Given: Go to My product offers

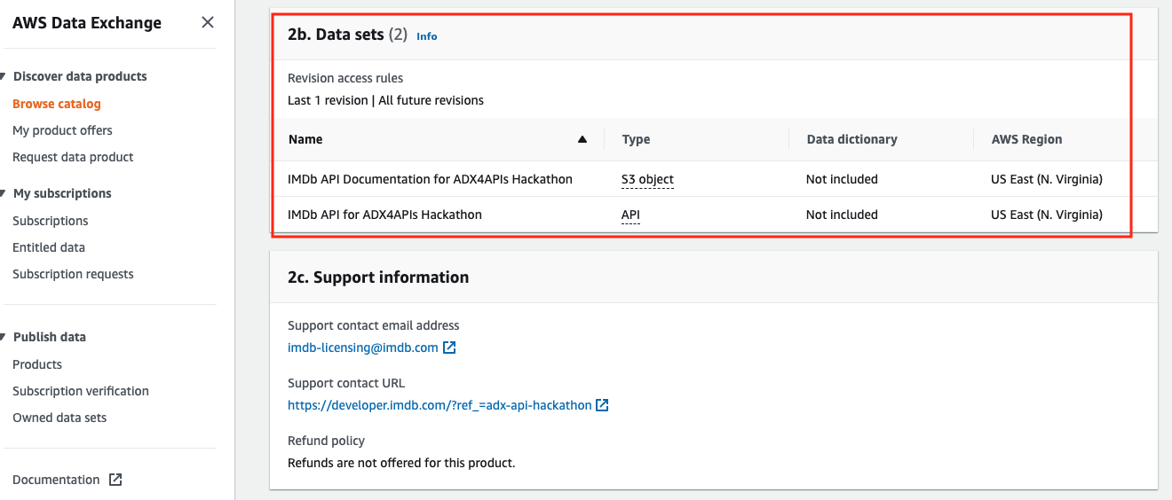Looking at the screenshot, I should pyautogui.click(x=62, y=130).
